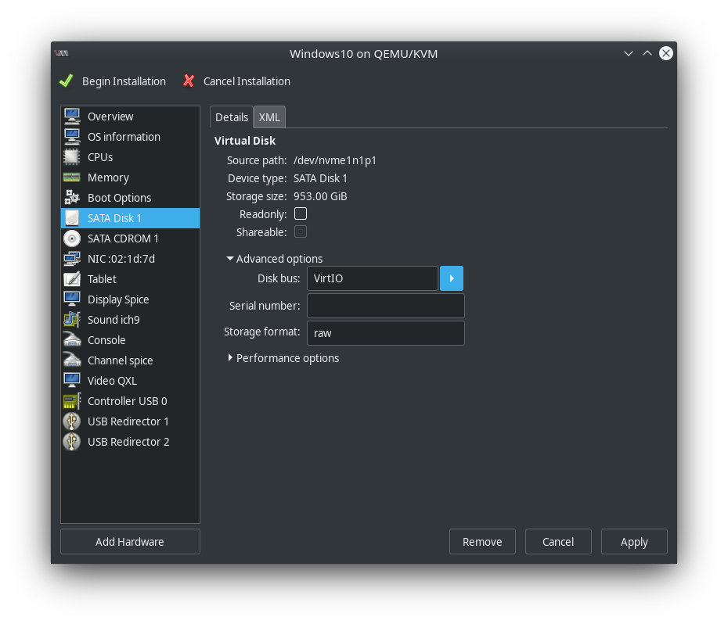Select the Overview monitor icon in sidebar
Screen dimensions: 728x624
point(72,117)
